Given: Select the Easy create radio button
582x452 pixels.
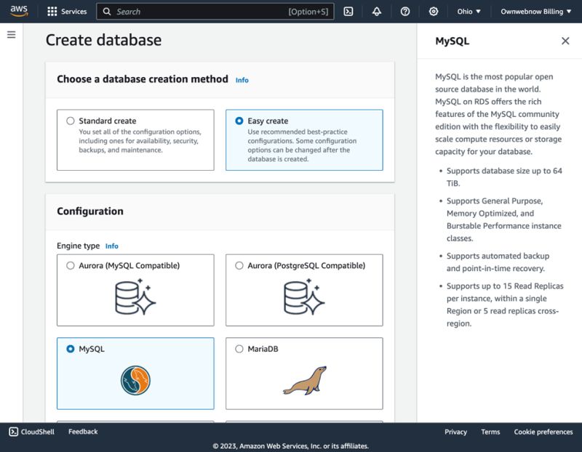Looking at the screenshot, I should pyautogui.click(x=239, y=121).
